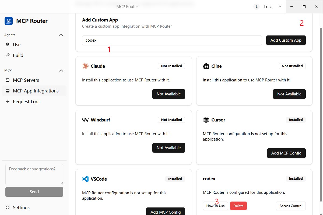
Task: Click the Cline robot icon
Action: [x=206, y=66]
